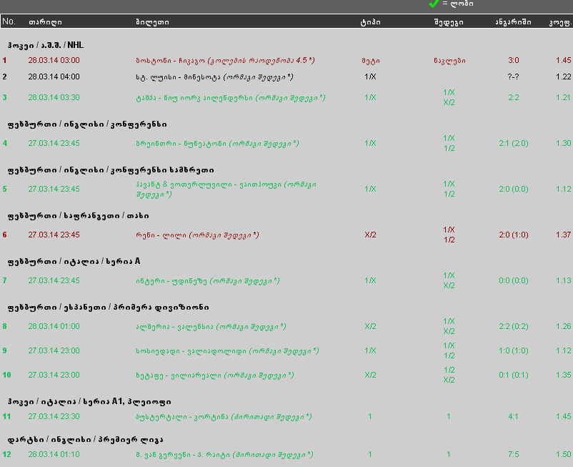Open the 'ჰავანტ & ვოთერლუვილი - ვაითჰოუკი' entry
Image resolution: width=573 pixels, height=467 pixels.
click(226, 189)
